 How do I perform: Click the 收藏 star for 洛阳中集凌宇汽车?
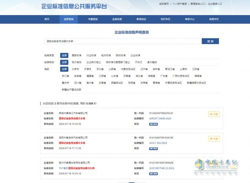point(214,139)
